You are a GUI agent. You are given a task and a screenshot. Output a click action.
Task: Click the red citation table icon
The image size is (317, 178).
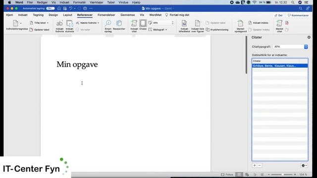click(x=287, y=23)
